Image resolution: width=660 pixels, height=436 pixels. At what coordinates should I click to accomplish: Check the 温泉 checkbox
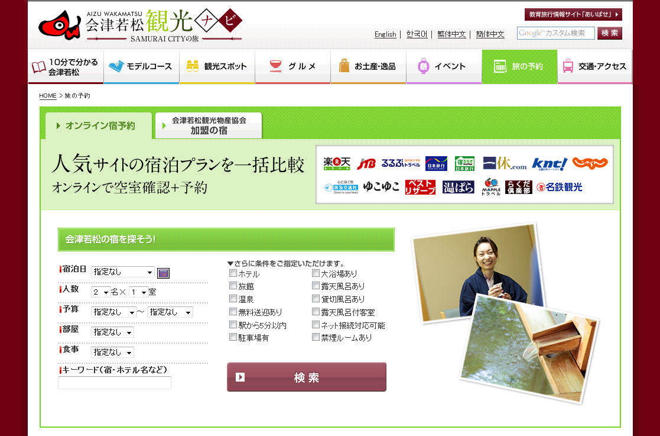coord(233,299)
